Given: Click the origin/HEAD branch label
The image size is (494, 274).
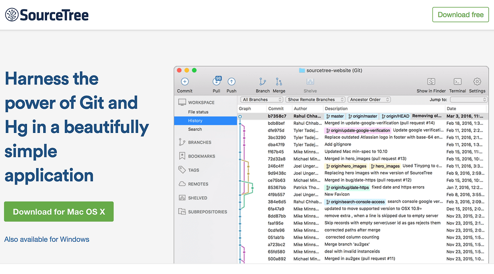Looking at the screenshot, I should pyautogui.click(x=395, y=116).
